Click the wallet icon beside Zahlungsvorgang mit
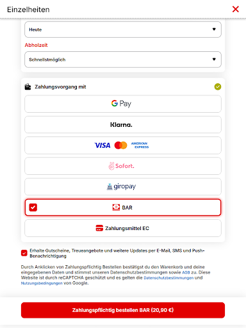The height and width of the screenshot is (328, 246). [x=28, y=86]
